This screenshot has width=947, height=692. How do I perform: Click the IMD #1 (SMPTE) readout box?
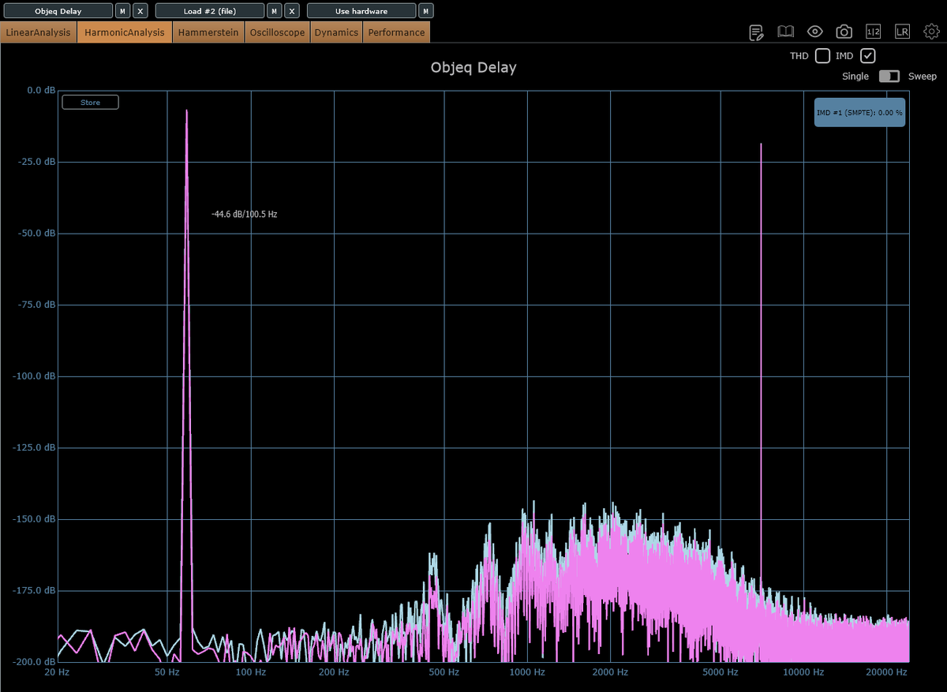pyautogui.click(x=859, y=113)
